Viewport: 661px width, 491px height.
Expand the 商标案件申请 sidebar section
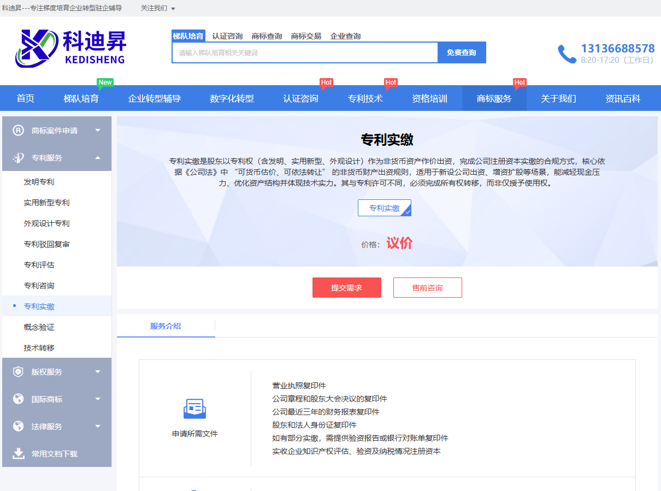point(98,131)
